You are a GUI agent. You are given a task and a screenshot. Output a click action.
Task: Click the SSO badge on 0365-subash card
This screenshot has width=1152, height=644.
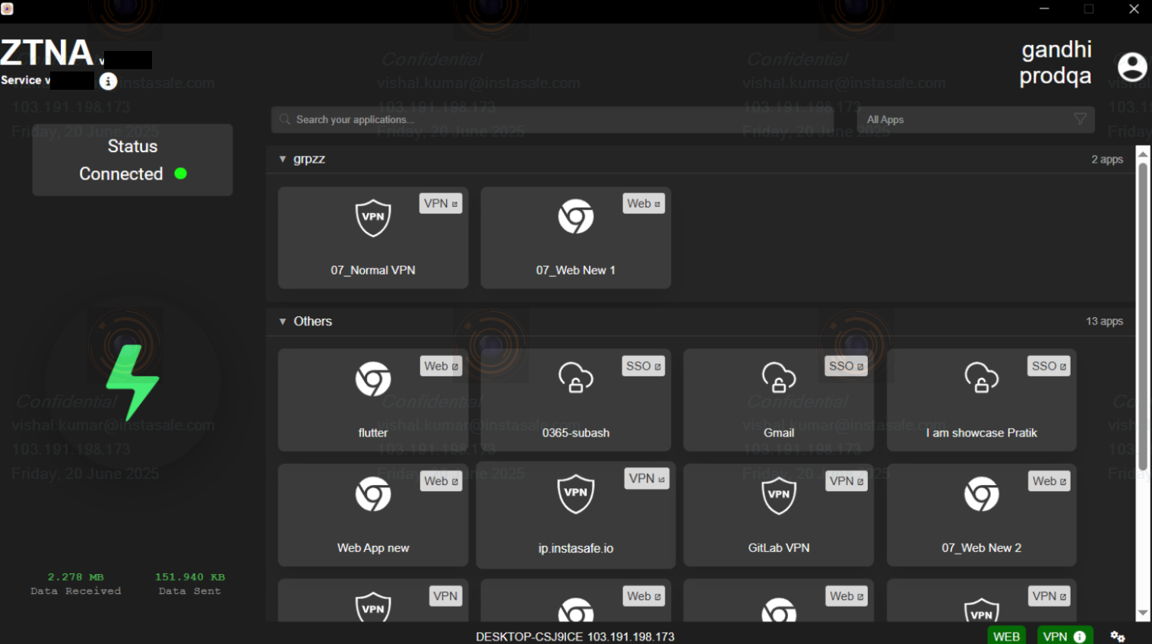point(644,366)
